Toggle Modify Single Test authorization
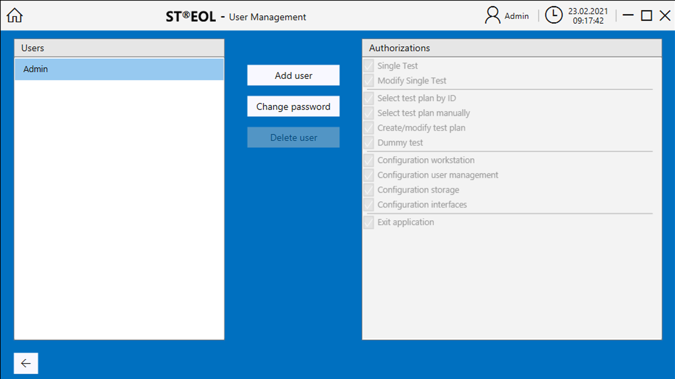The height and width of the screenshot is (379, 675). tap(369, 81)
